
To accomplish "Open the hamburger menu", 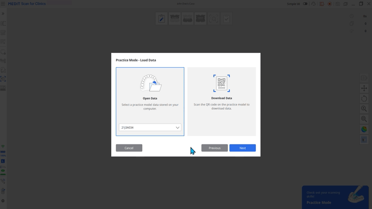I will pyautogui.click(x=3, y=4).
